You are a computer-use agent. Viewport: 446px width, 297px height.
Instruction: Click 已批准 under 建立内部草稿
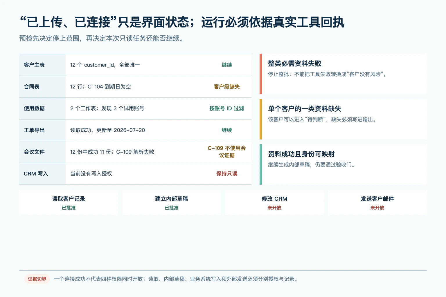click(172, 208)
